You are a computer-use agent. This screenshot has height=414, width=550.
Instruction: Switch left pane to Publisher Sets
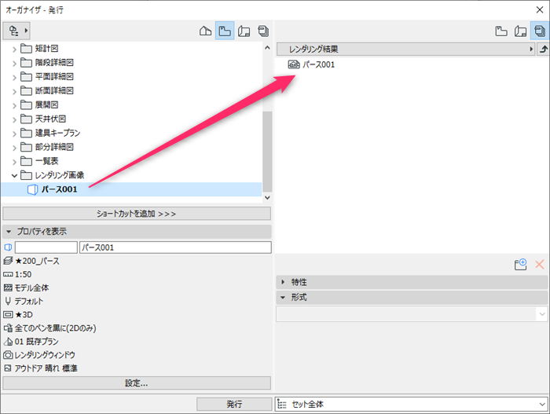263,31
